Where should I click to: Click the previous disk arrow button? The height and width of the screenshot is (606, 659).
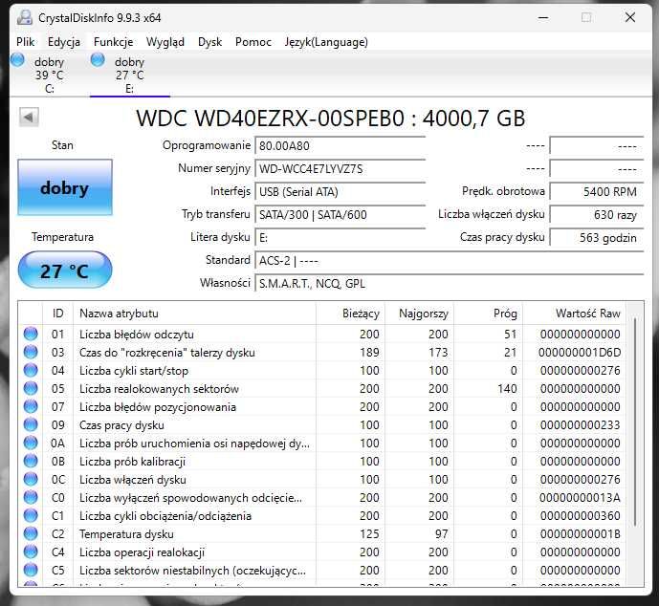tap(29, 118)
